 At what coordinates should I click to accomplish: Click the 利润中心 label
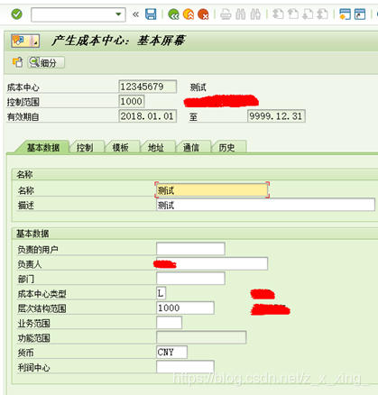click(33, 367)
